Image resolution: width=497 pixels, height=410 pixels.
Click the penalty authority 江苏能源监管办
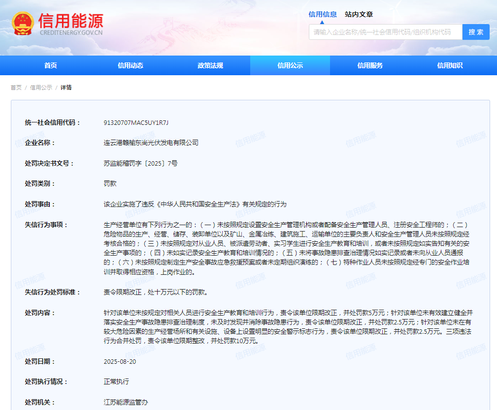click(126, 403)
